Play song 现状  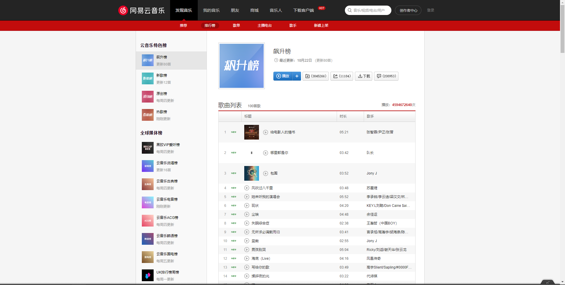pyautogui.click(x=247, y=206)
